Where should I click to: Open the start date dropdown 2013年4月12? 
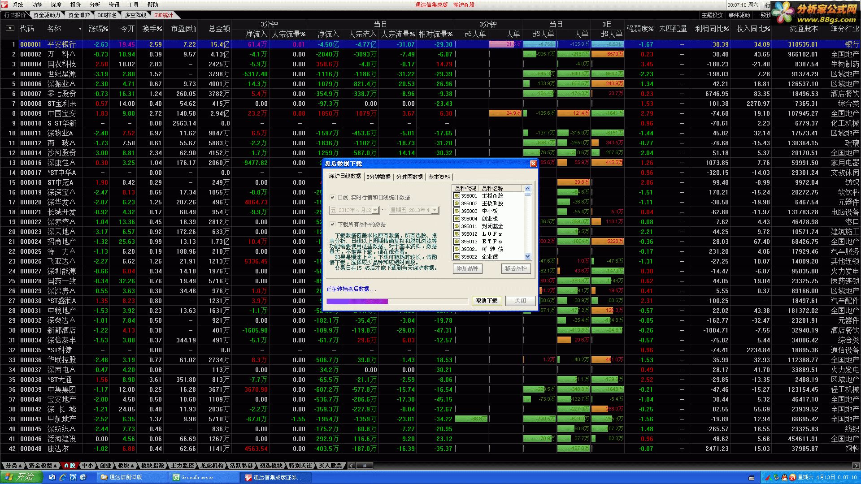375,210
